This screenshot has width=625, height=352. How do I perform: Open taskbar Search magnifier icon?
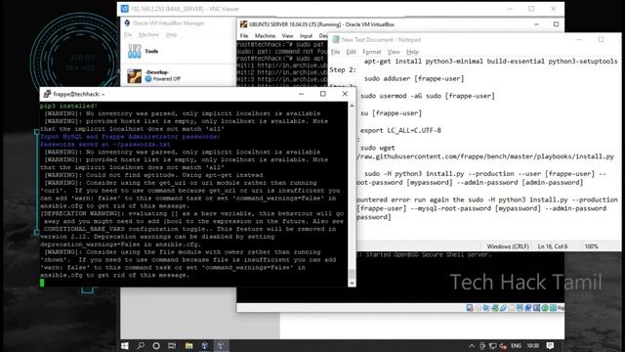point(141,345)
